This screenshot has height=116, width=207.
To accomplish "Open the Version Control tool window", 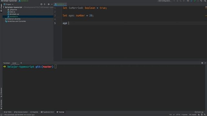I will click(x=21, y=112).
